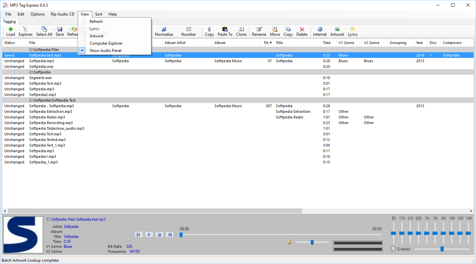Viewport: 476px width, 264px height.
Task: Sort by the File column header
Action: coord(69,43)
